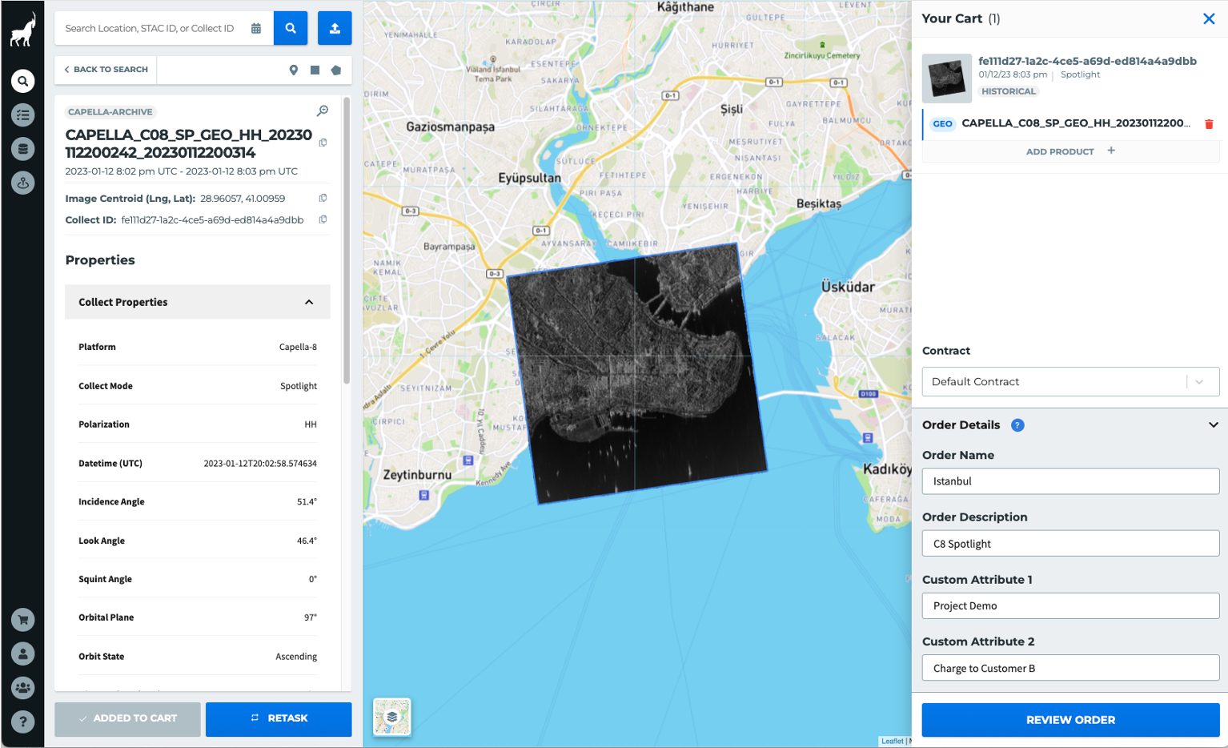
Task: Click the Custom Attribute 2 field
Action: pyautogui.click(x=1070, y=668)
